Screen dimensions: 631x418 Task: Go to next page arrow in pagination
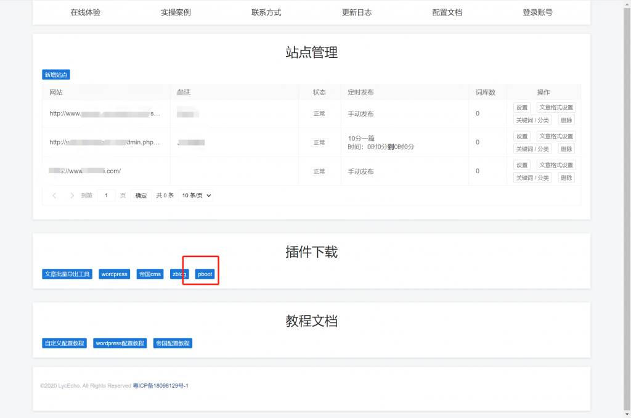click(72, 195)
